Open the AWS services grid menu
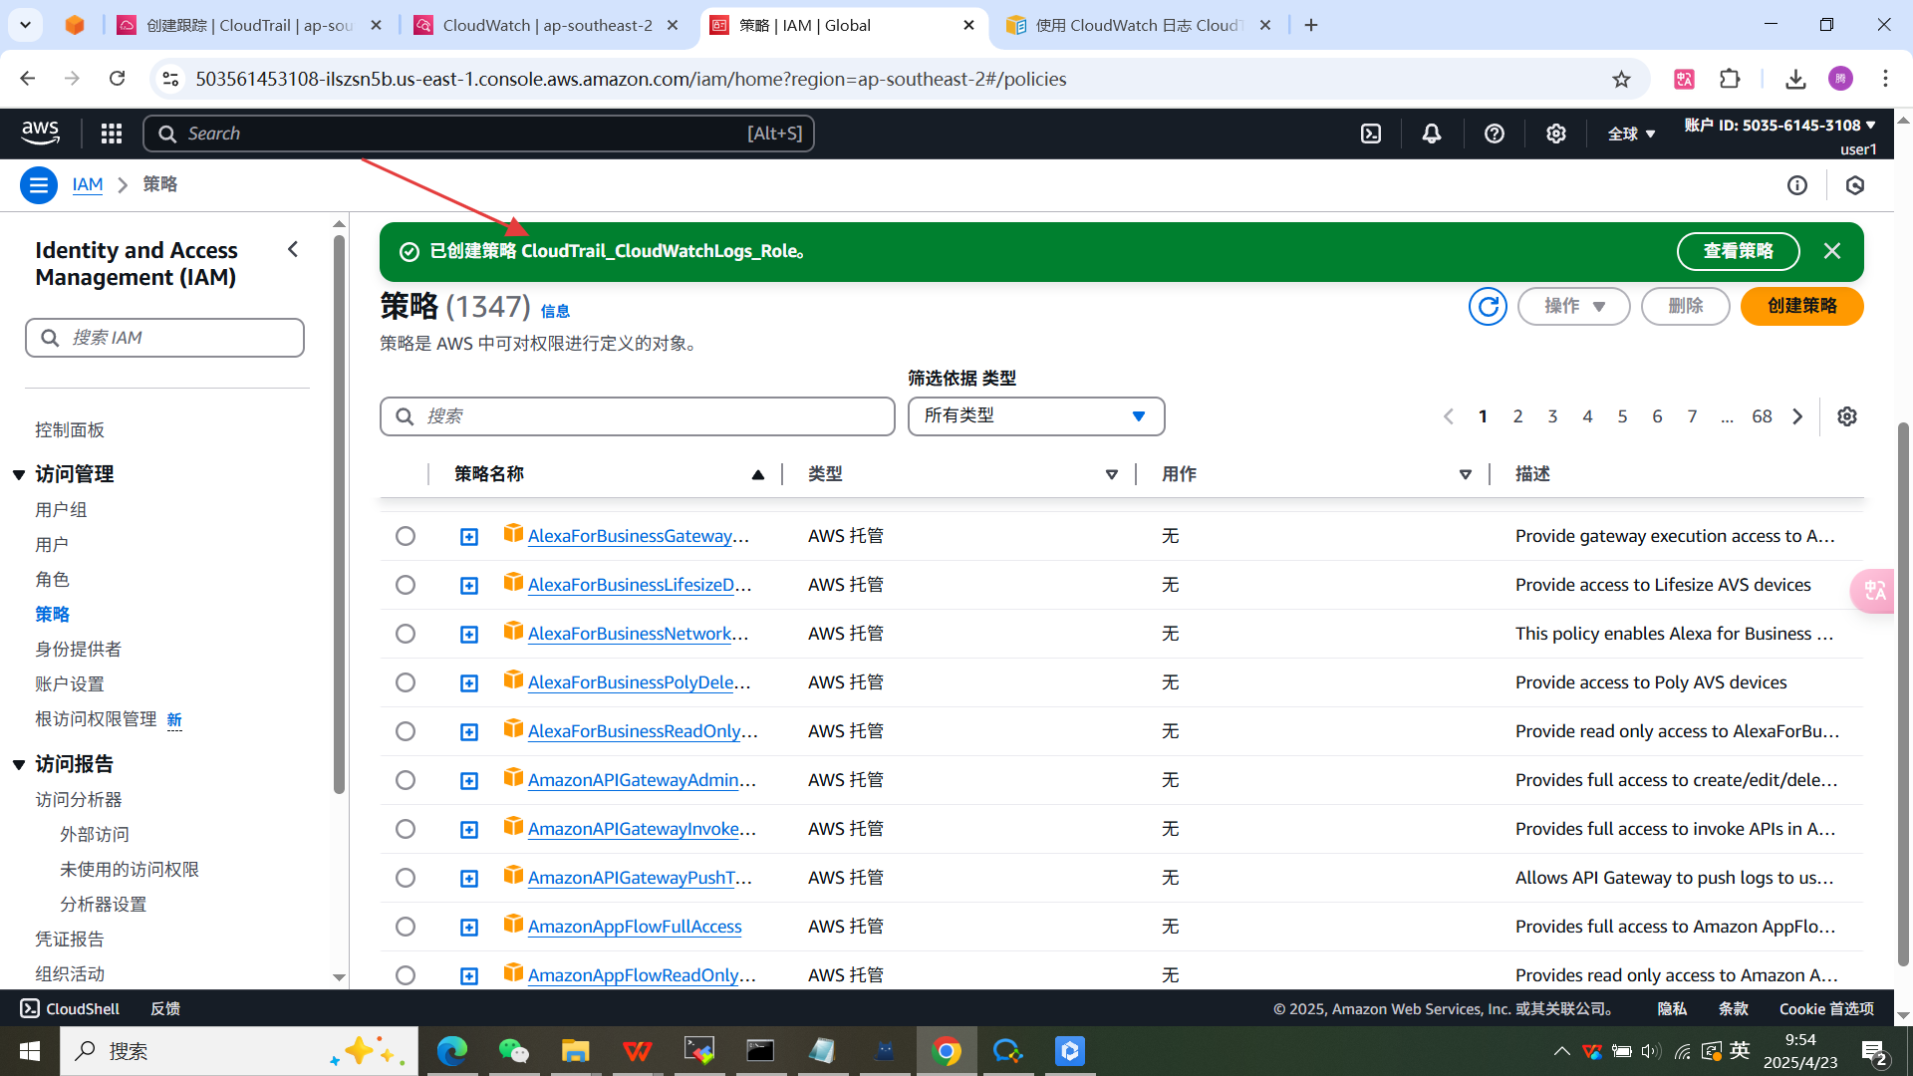Screen dimensions: 1913x1076 click(112, 134)
